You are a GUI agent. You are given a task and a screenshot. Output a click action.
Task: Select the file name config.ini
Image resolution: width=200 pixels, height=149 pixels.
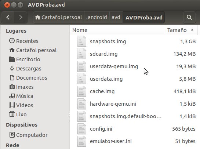click(101, 129)
